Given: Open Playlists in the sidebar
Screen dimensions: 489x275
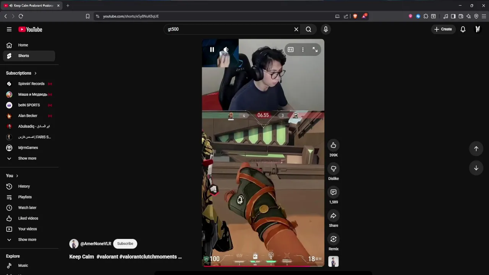Looking at the screenshot, I should coord(29,197).
